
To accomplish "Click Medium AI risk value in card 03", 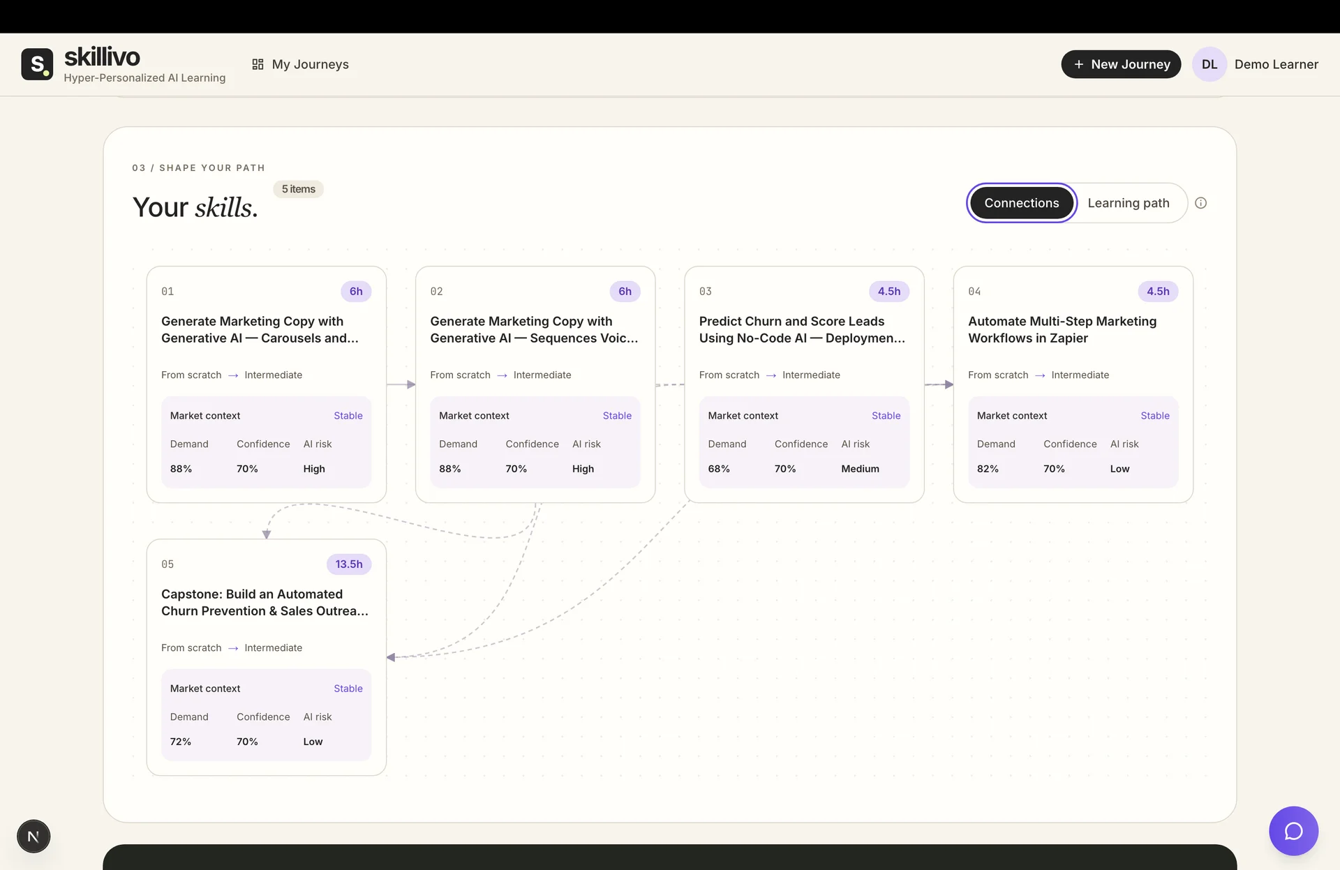I will (860, 469).
